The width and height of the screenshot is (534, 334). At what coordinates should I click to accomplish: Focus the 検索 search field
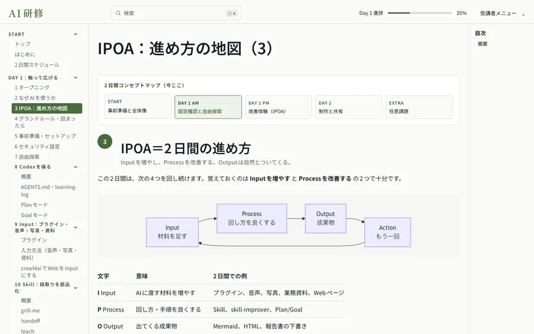(x=176, y=13)
